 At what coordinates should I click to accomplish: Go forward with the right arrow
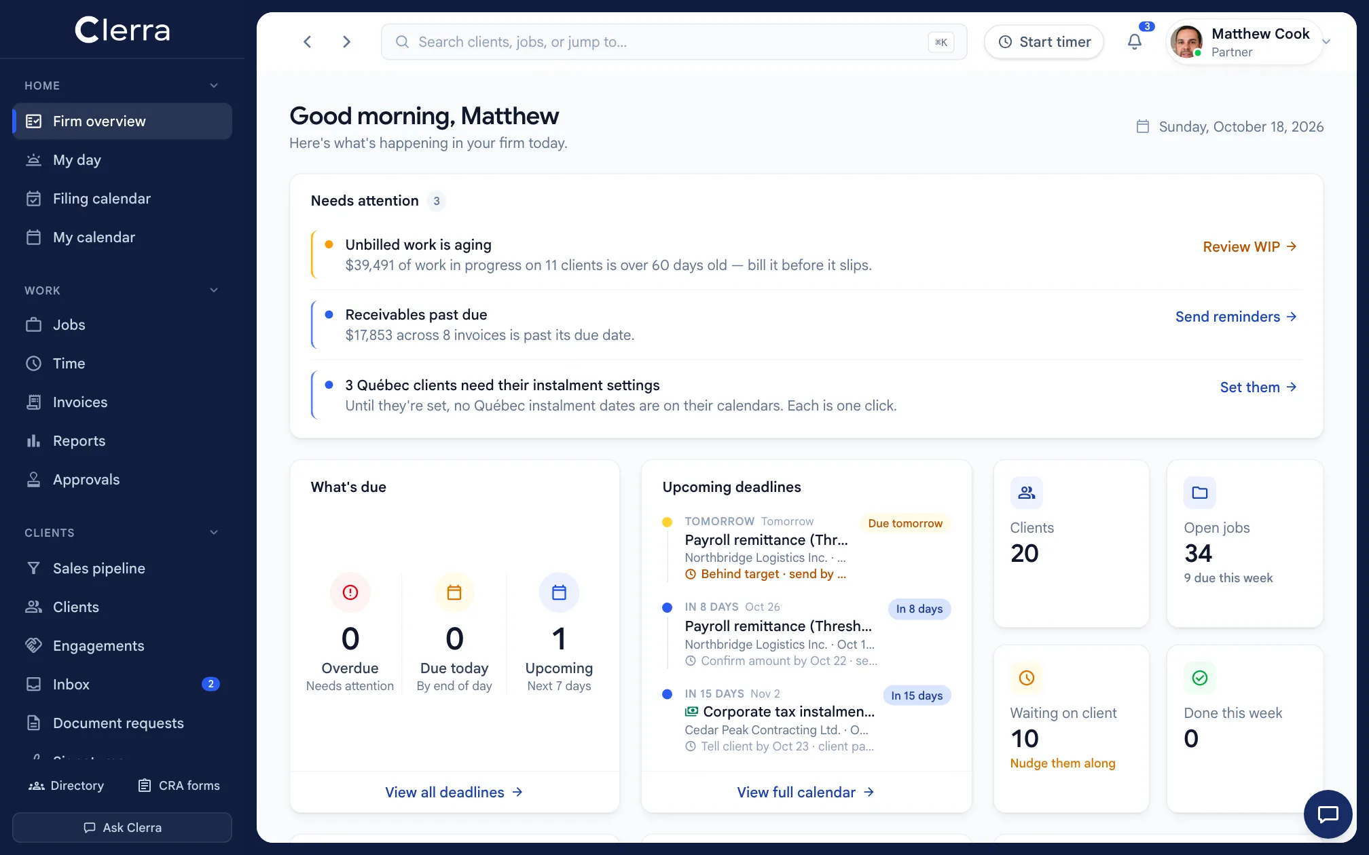pyautogui.click(x=346, y=42)
